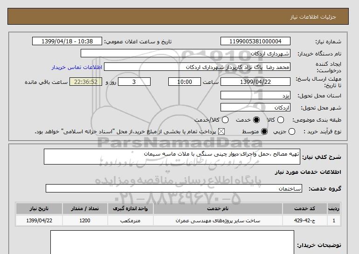Select the کالا/خدمت radio button
Viewport: 359px width, 254px height.
[x=225, y=120]
